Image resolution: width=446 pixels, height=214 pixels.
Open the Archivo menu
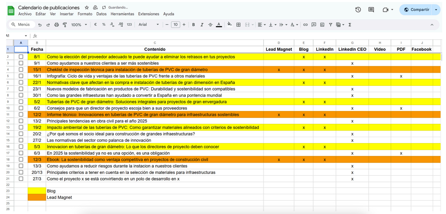25,14
